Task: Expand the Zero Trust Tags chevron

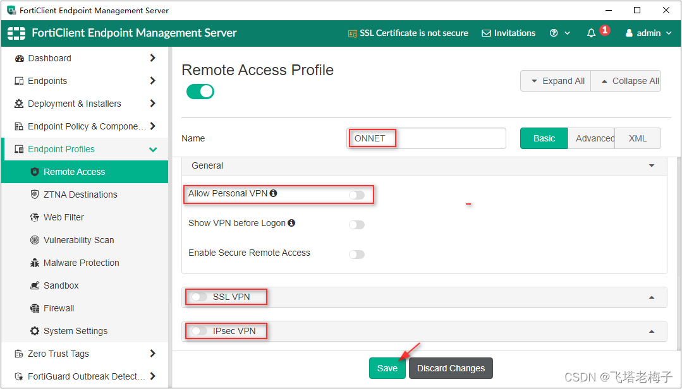Action: pos(153,354)
